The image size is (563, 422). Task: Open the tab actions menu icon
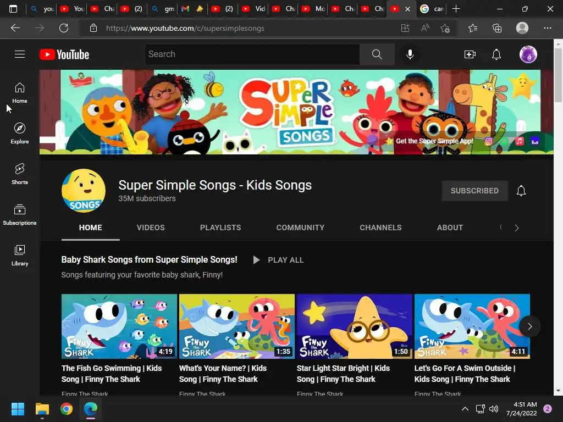click(x=13, y=9)
